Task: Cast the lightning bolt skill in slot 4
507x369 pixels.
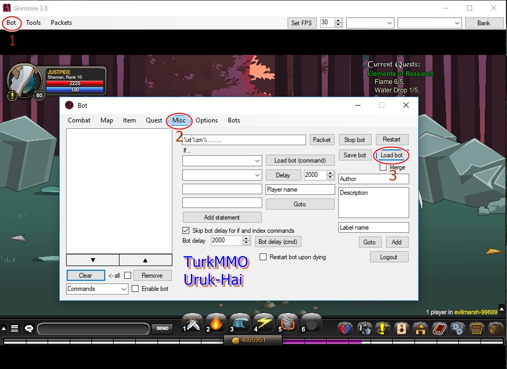Action: click(x=264, y=323)
